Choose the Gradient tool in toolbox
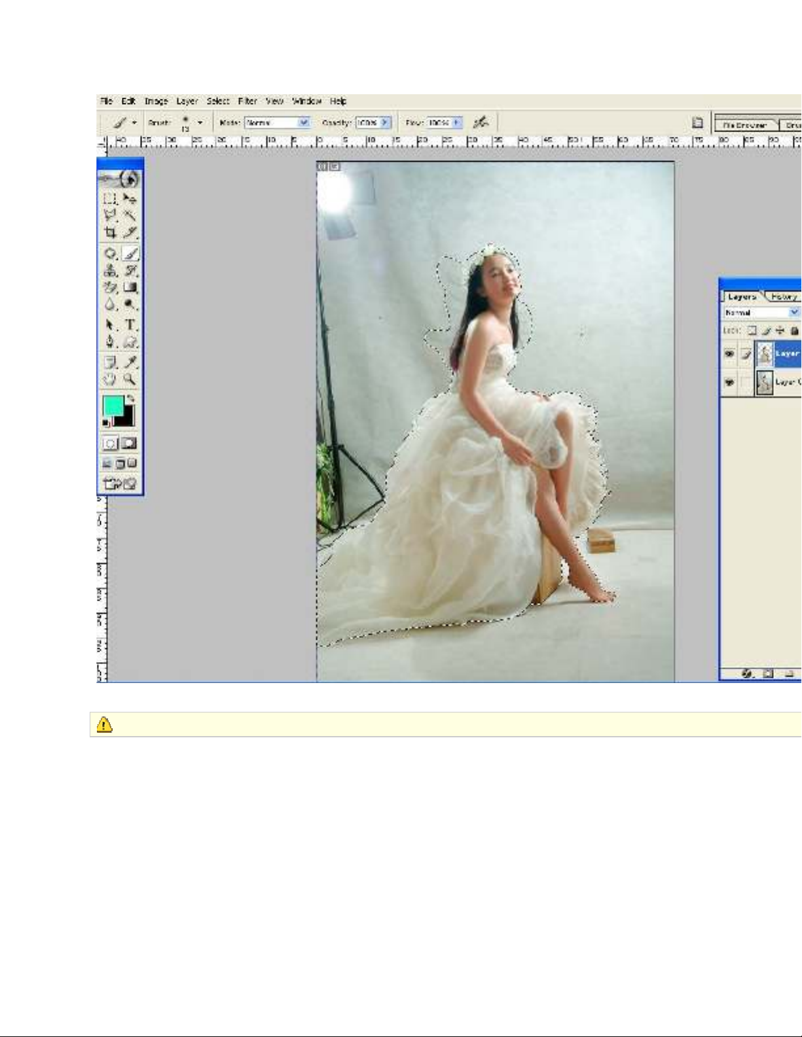 tap(130, 287)
